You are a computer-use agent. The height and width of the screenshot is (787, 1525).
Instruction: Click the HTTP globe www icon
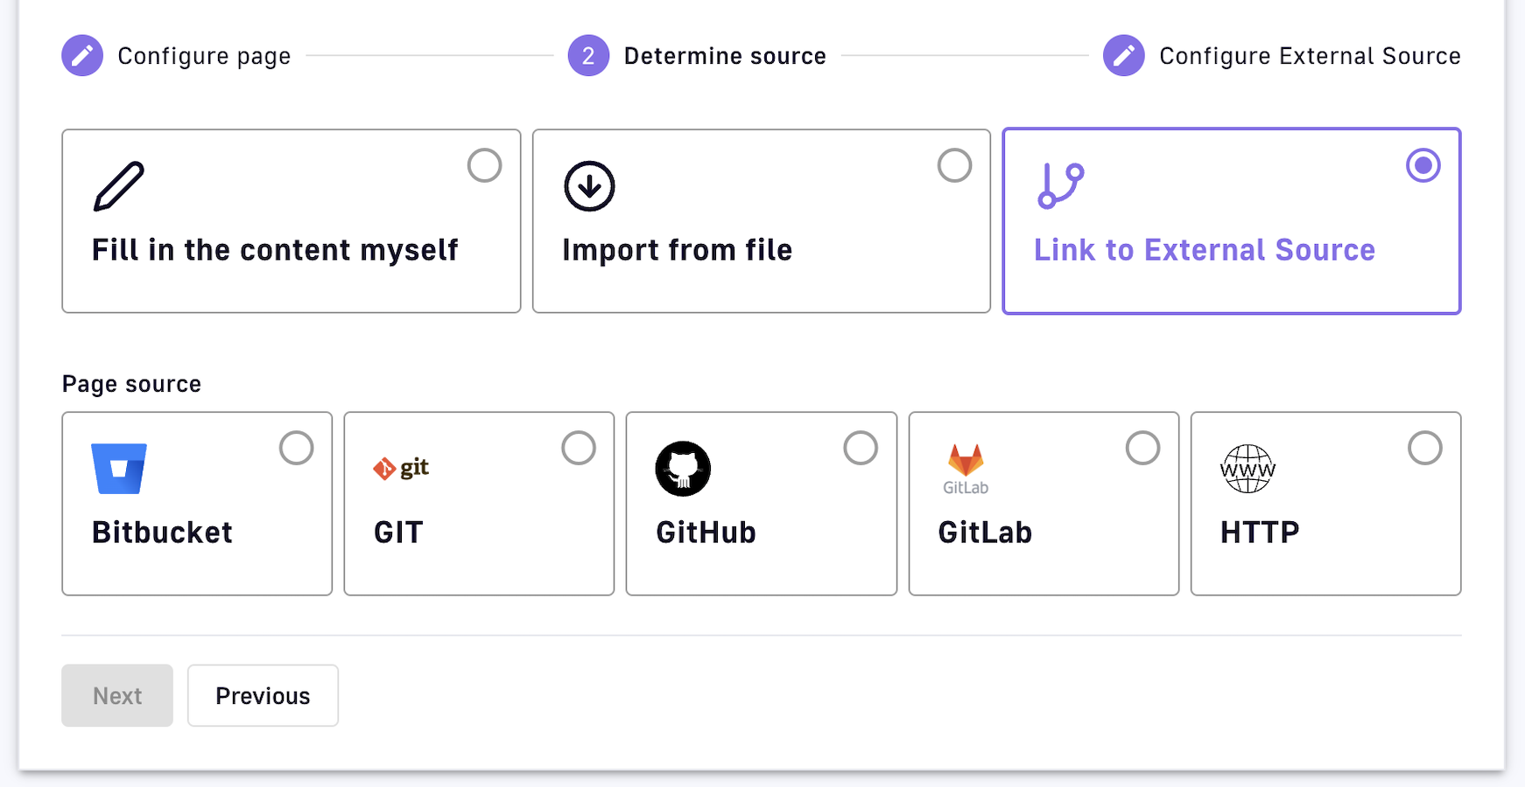coord(1247,469)
